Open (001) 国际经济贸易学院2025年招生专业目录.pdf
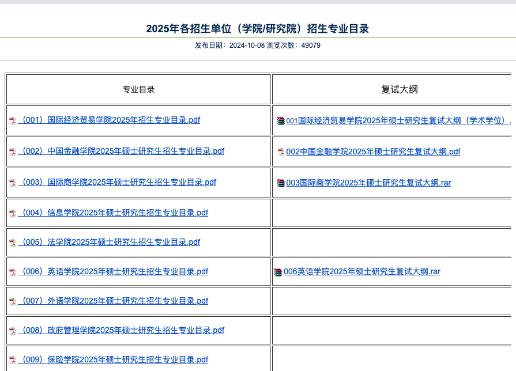This screenshot has height=371, width=516. point(109,120)
